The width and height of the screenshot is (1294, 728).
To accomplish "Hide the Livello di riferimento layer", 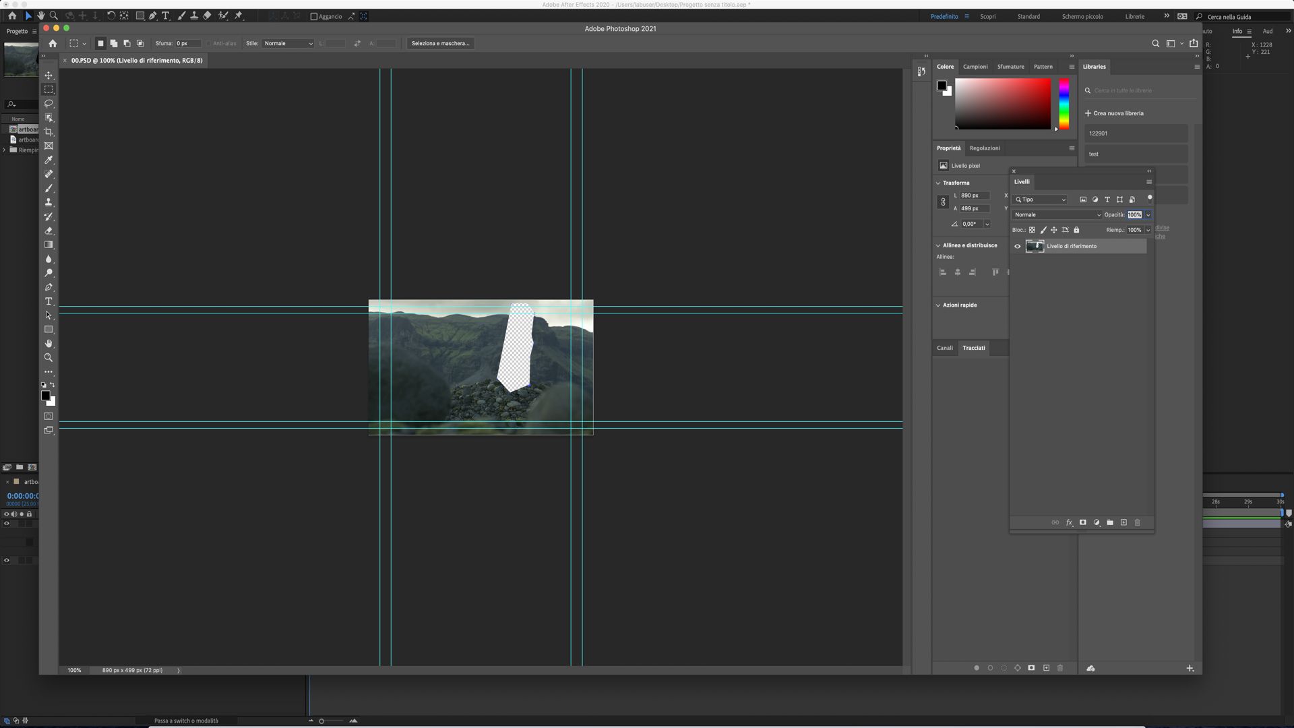I will coord(1018,246).
